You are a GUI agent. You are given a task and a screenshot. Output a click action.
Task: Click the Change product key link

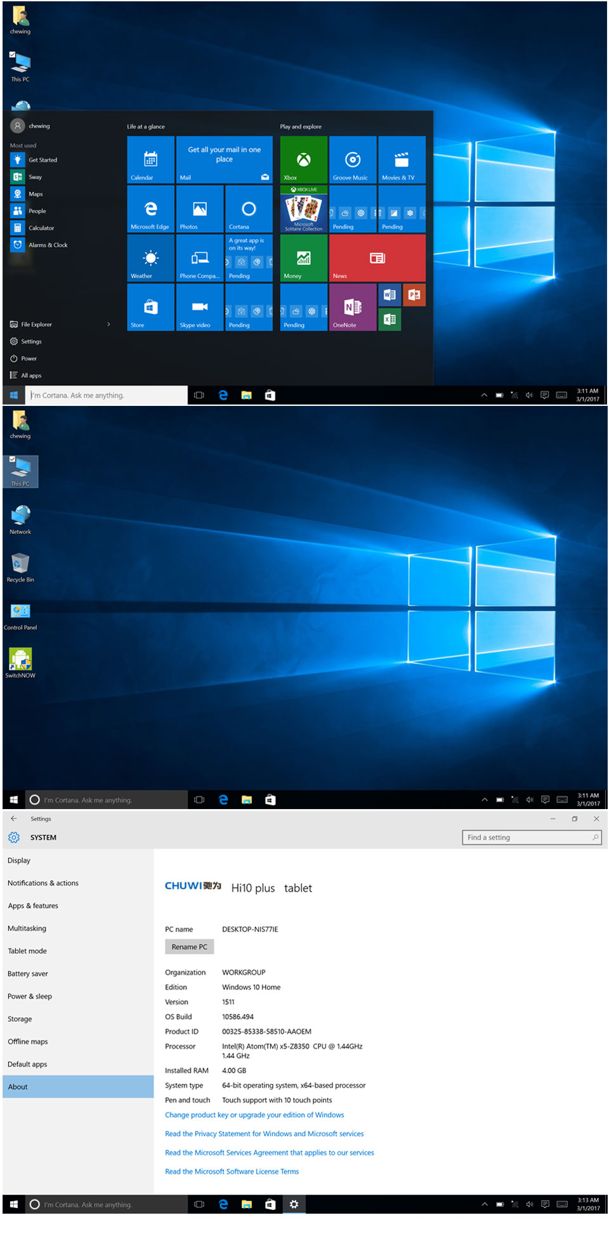[x=254, y=1115]
